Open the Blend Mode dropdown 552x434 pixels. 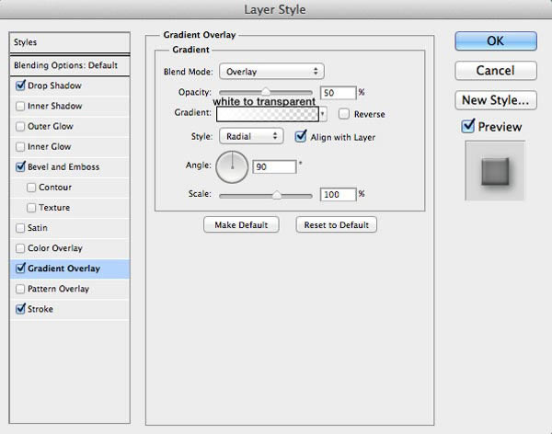pyautogui.click(x=271, y=72)
